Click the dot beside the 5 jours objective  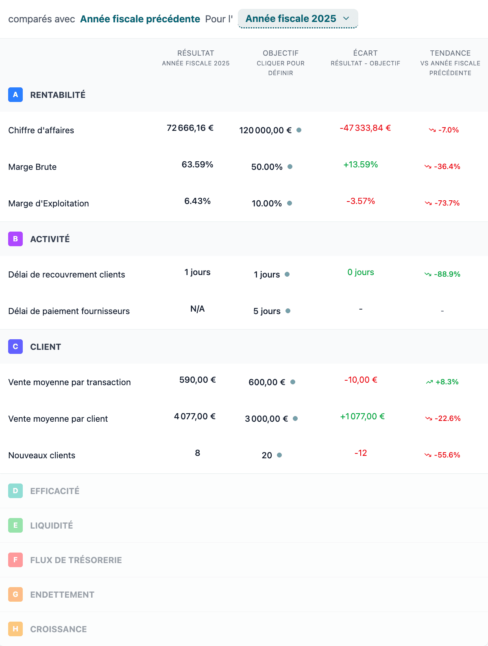[288, 311]
